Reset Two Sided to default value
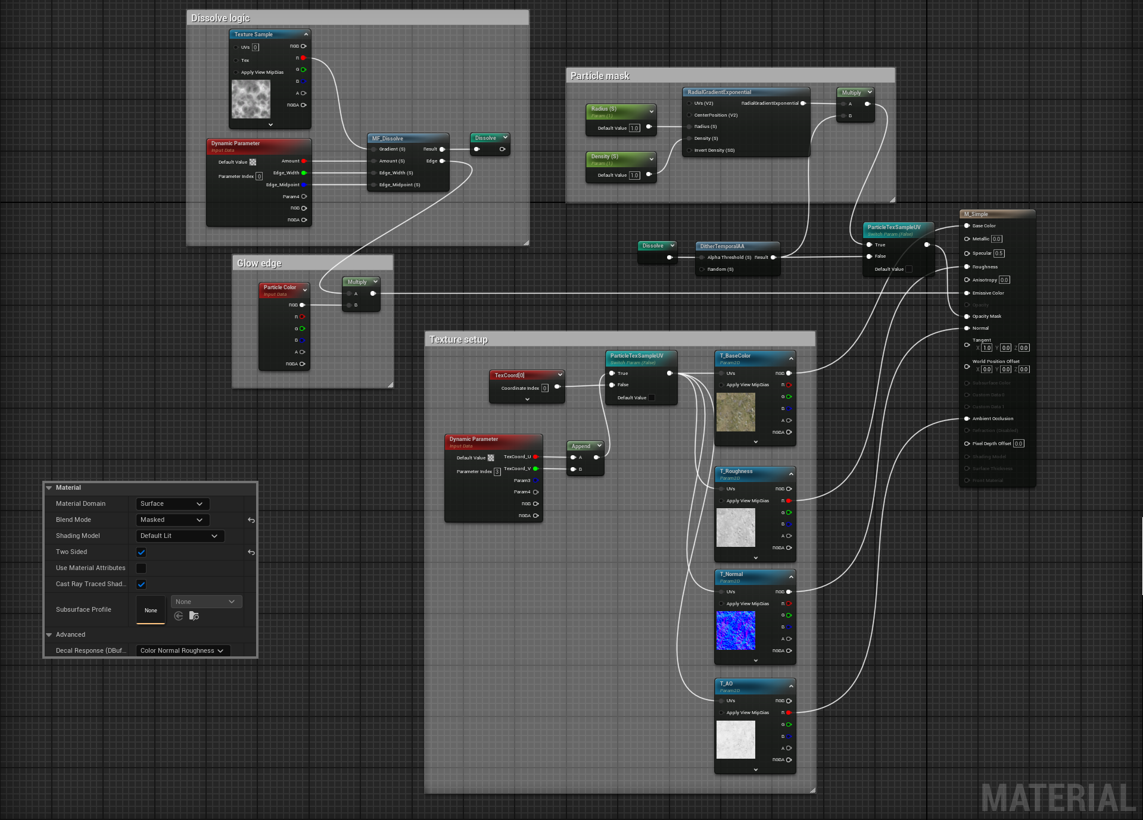Screen dimensions: 1143x820 [x=251, y=552]
